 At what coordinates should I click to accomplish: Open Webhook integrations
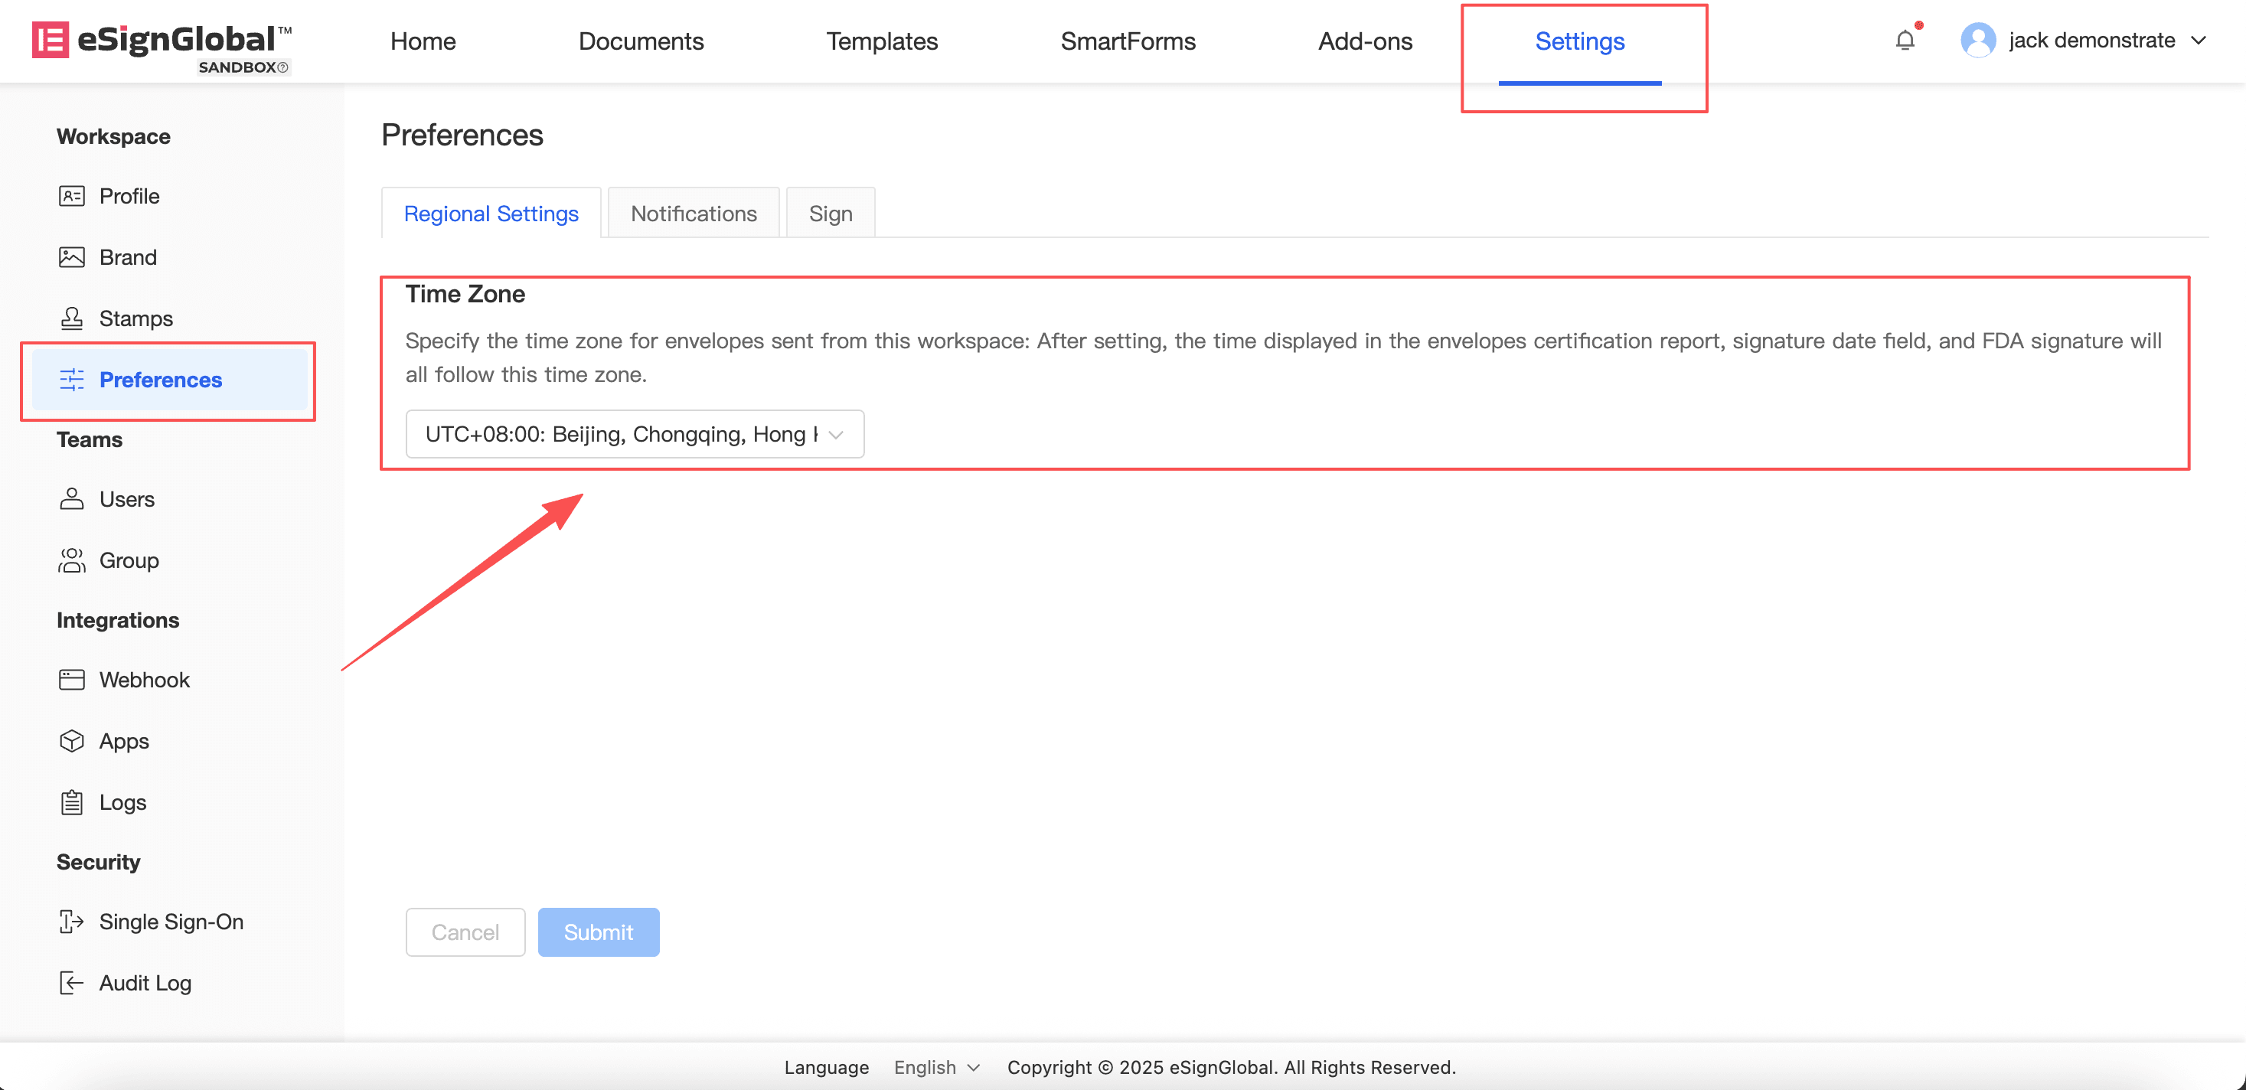[x=144, y=679]
